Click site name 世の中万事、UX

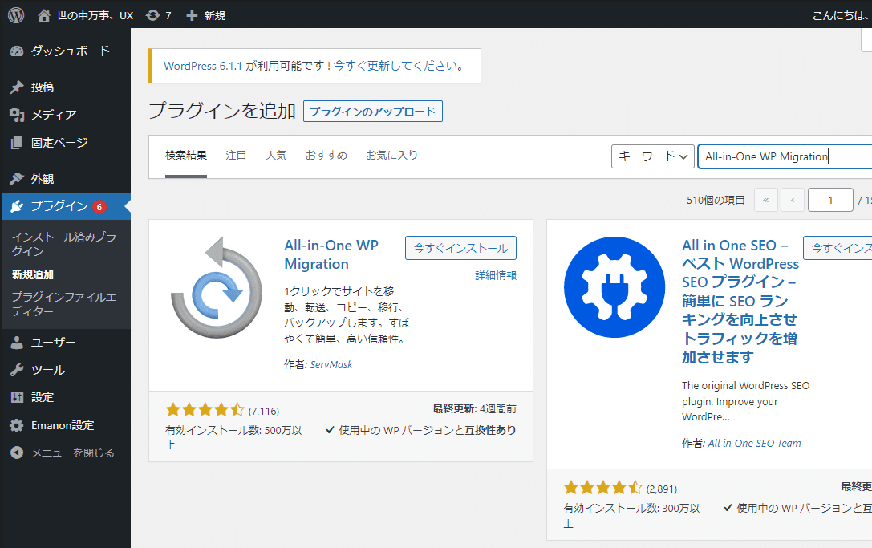95,15
